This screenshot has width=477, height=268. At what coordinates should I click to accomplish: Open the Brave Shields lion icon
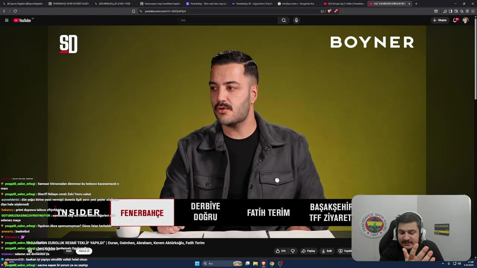[329, 11]
